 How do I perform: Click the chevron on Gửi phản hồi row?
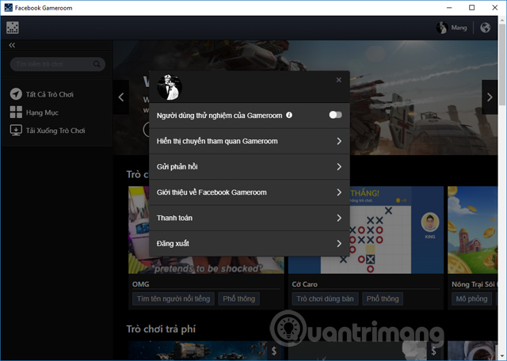pos(339,167)
